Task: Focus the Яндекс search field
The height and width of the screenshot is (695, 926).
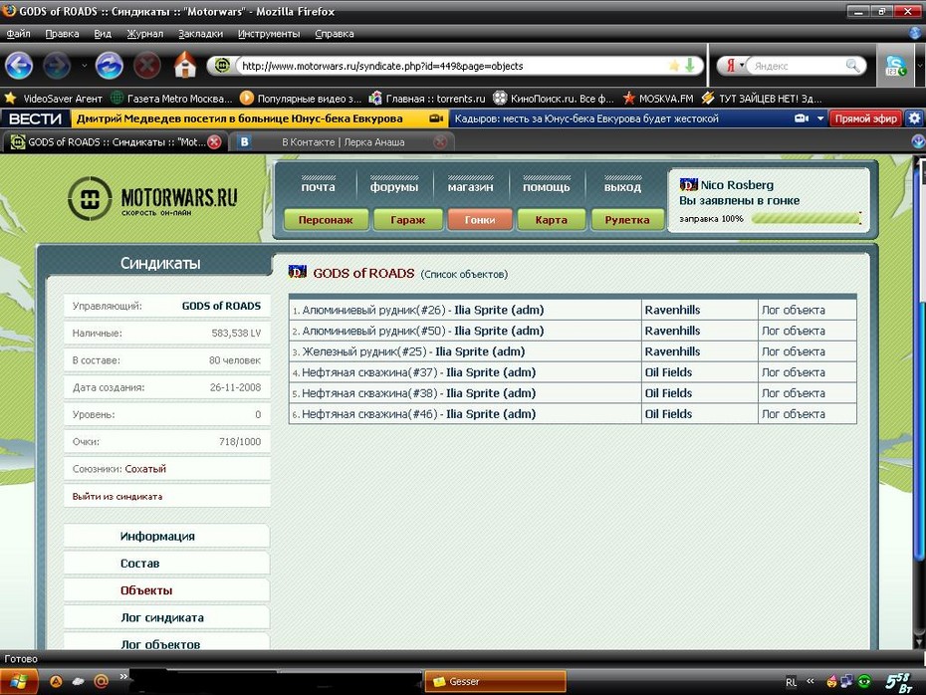Action: (798, 66)
